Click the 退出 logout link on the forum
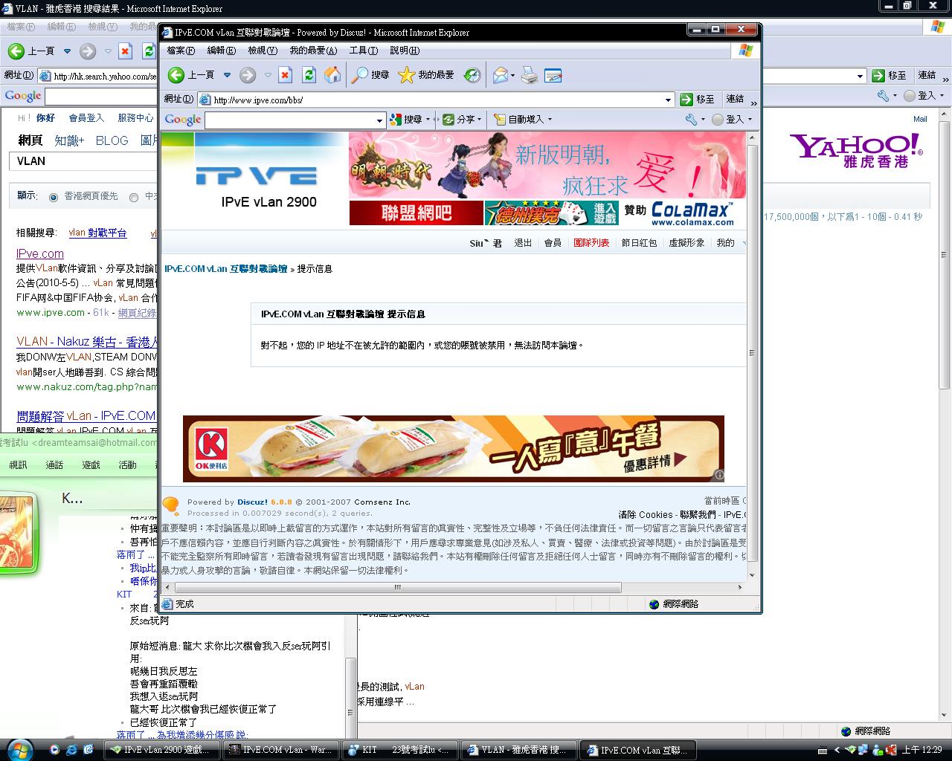 (523, 243)
